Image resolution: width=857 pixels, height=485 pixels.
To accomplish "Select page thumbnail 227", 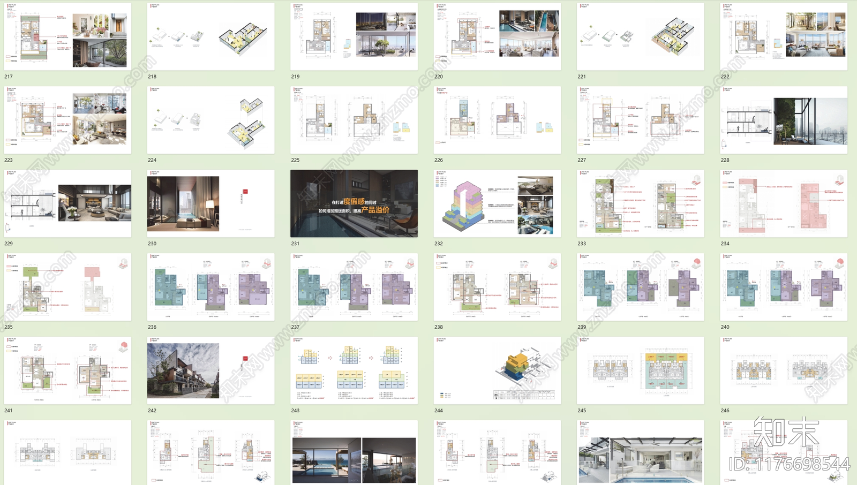I will (x=641, y=120).
